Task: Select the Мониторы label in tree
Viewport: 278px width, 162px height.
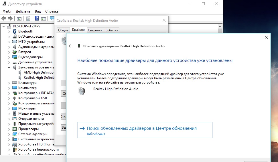Action: [x=27, y=108]
